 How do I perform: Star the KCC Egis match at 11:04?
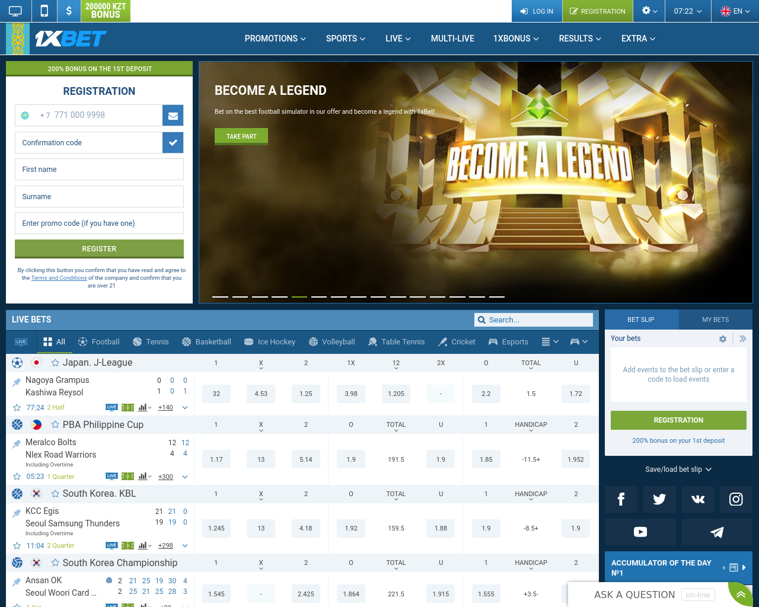point(17,546)
